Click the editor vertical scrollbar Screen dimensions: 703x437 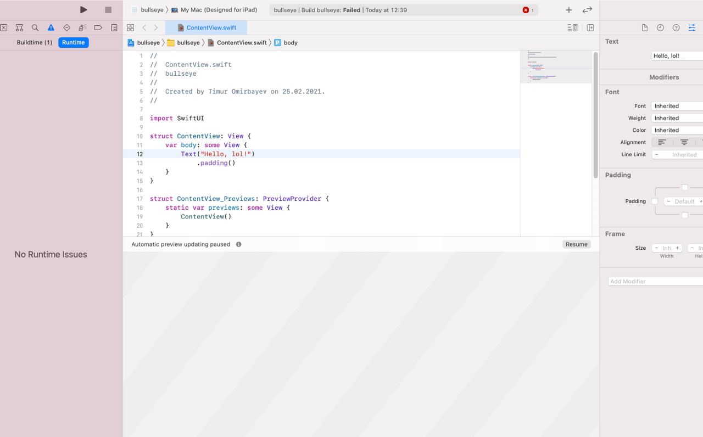click(x=595, y=115)
